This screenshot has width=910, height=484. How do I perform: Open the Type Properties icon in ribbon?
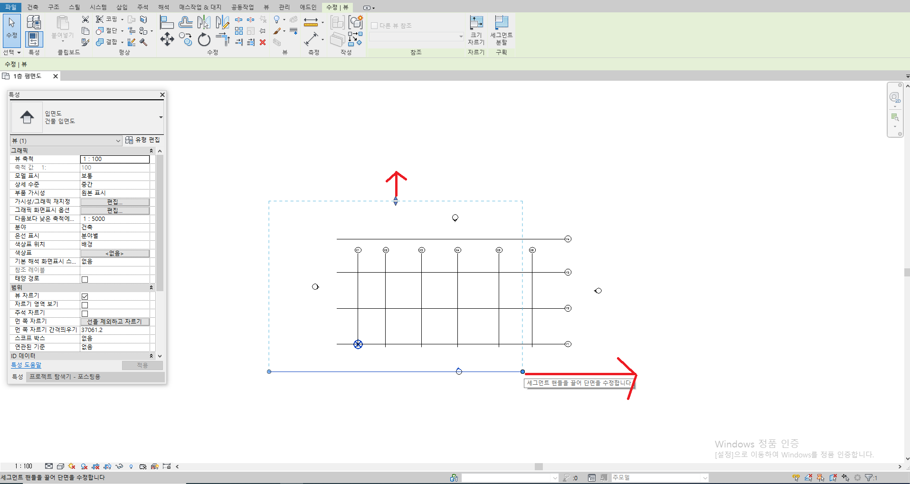(33, 22)
